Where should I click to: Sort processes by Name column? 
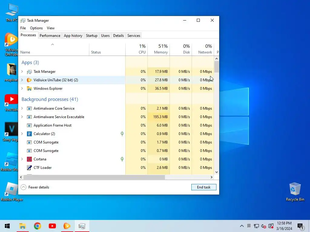pyautogui.click(x=54, y=49)
